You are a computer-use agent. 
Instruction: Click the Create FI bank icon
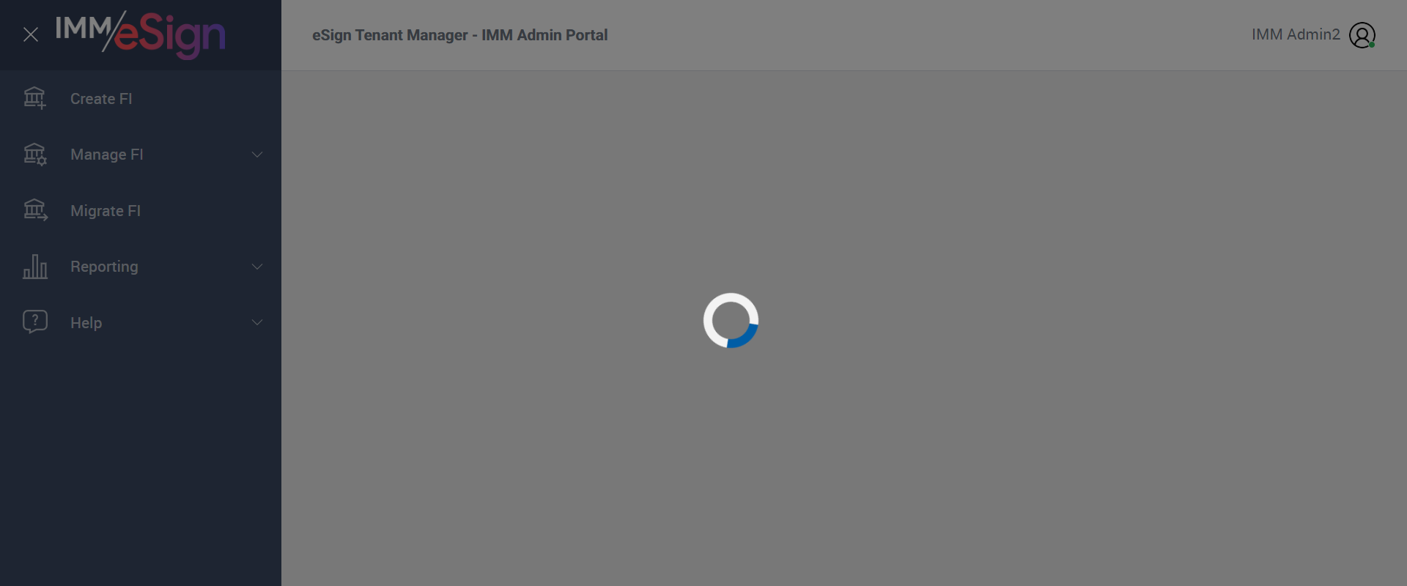(34, 98)
